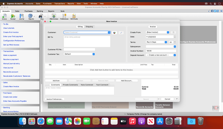This screenshot has height=129, width=223.
Task: Click the Cancel button
Action: tap(168, 99)
